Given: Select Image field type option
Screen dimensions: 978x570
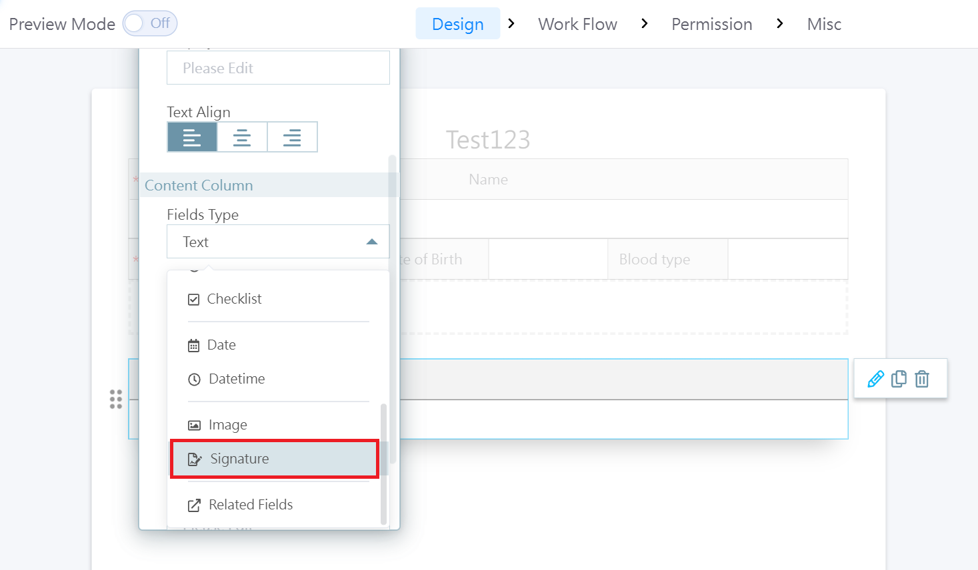Looking at the screenshot, I should [x=227, y=425].
